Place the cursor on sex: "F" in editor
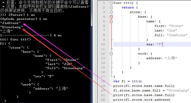The width and height of the screenshot is (191, 103). (154, 44)
